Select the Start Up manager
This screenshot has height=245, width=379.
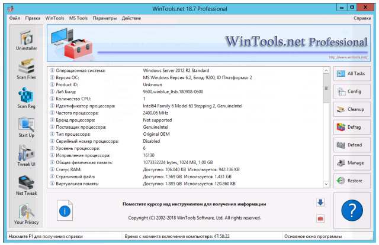click(x=26, y=128)
